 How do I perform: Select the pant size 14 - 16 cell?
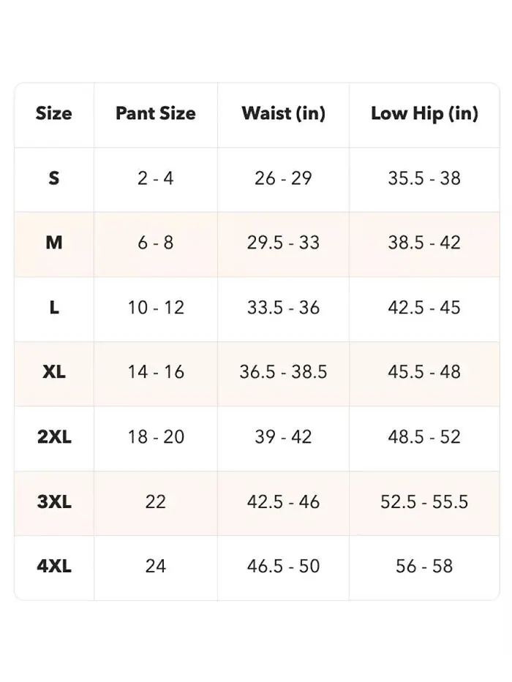[156, 372]
